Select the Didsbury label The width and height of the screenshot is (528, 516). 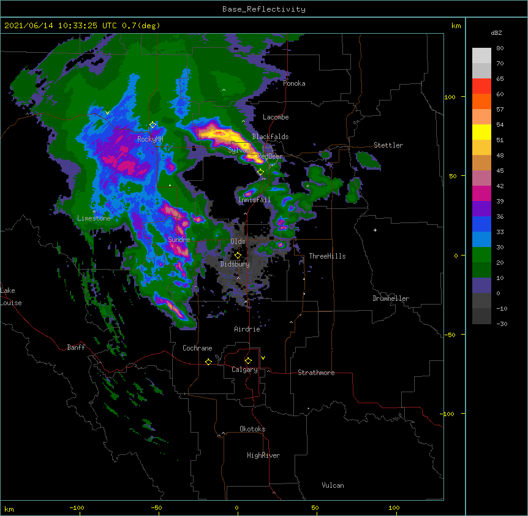coord(235,264)
